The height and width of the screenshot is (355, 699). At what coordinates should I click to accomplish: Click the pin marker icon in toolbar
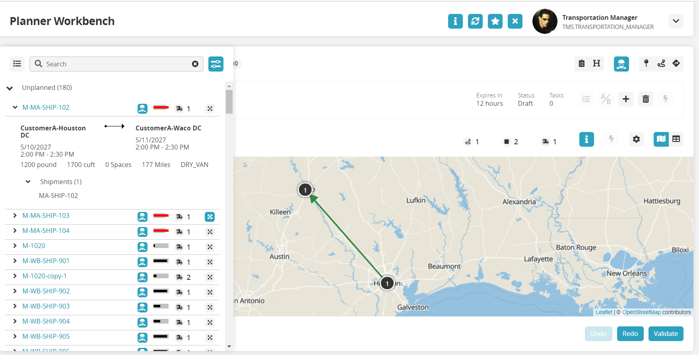coord(646,64)
